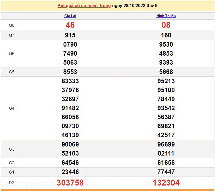Image resolution: width=215 pixels, height=191 pixels.
Task: Click G4 number 83333
Action: click(x=70, y=81)
